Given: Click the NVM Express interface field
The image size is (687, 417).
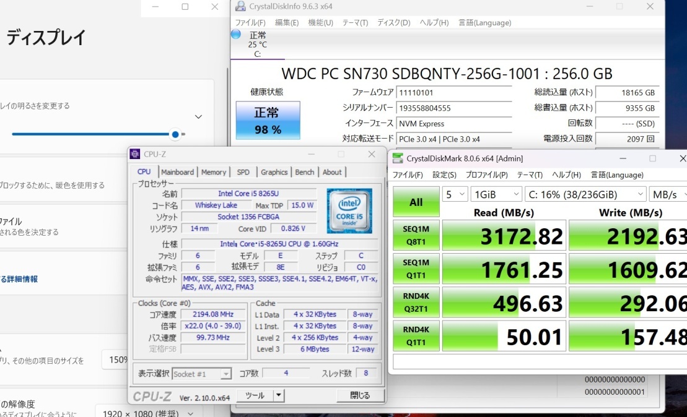Looking at the screenshot, I should click(x=454, y=124).
